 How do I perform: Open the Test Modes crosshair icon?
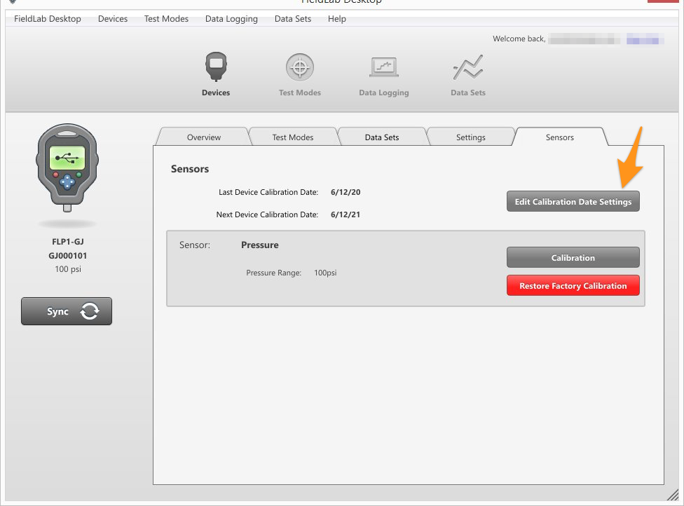pyautogui.click(x=300, y=67)
